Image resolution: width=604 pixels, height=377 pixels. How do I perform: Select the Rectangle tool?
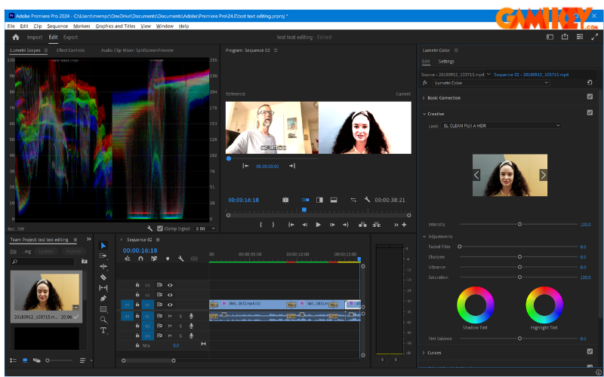(x=103, y=309)
